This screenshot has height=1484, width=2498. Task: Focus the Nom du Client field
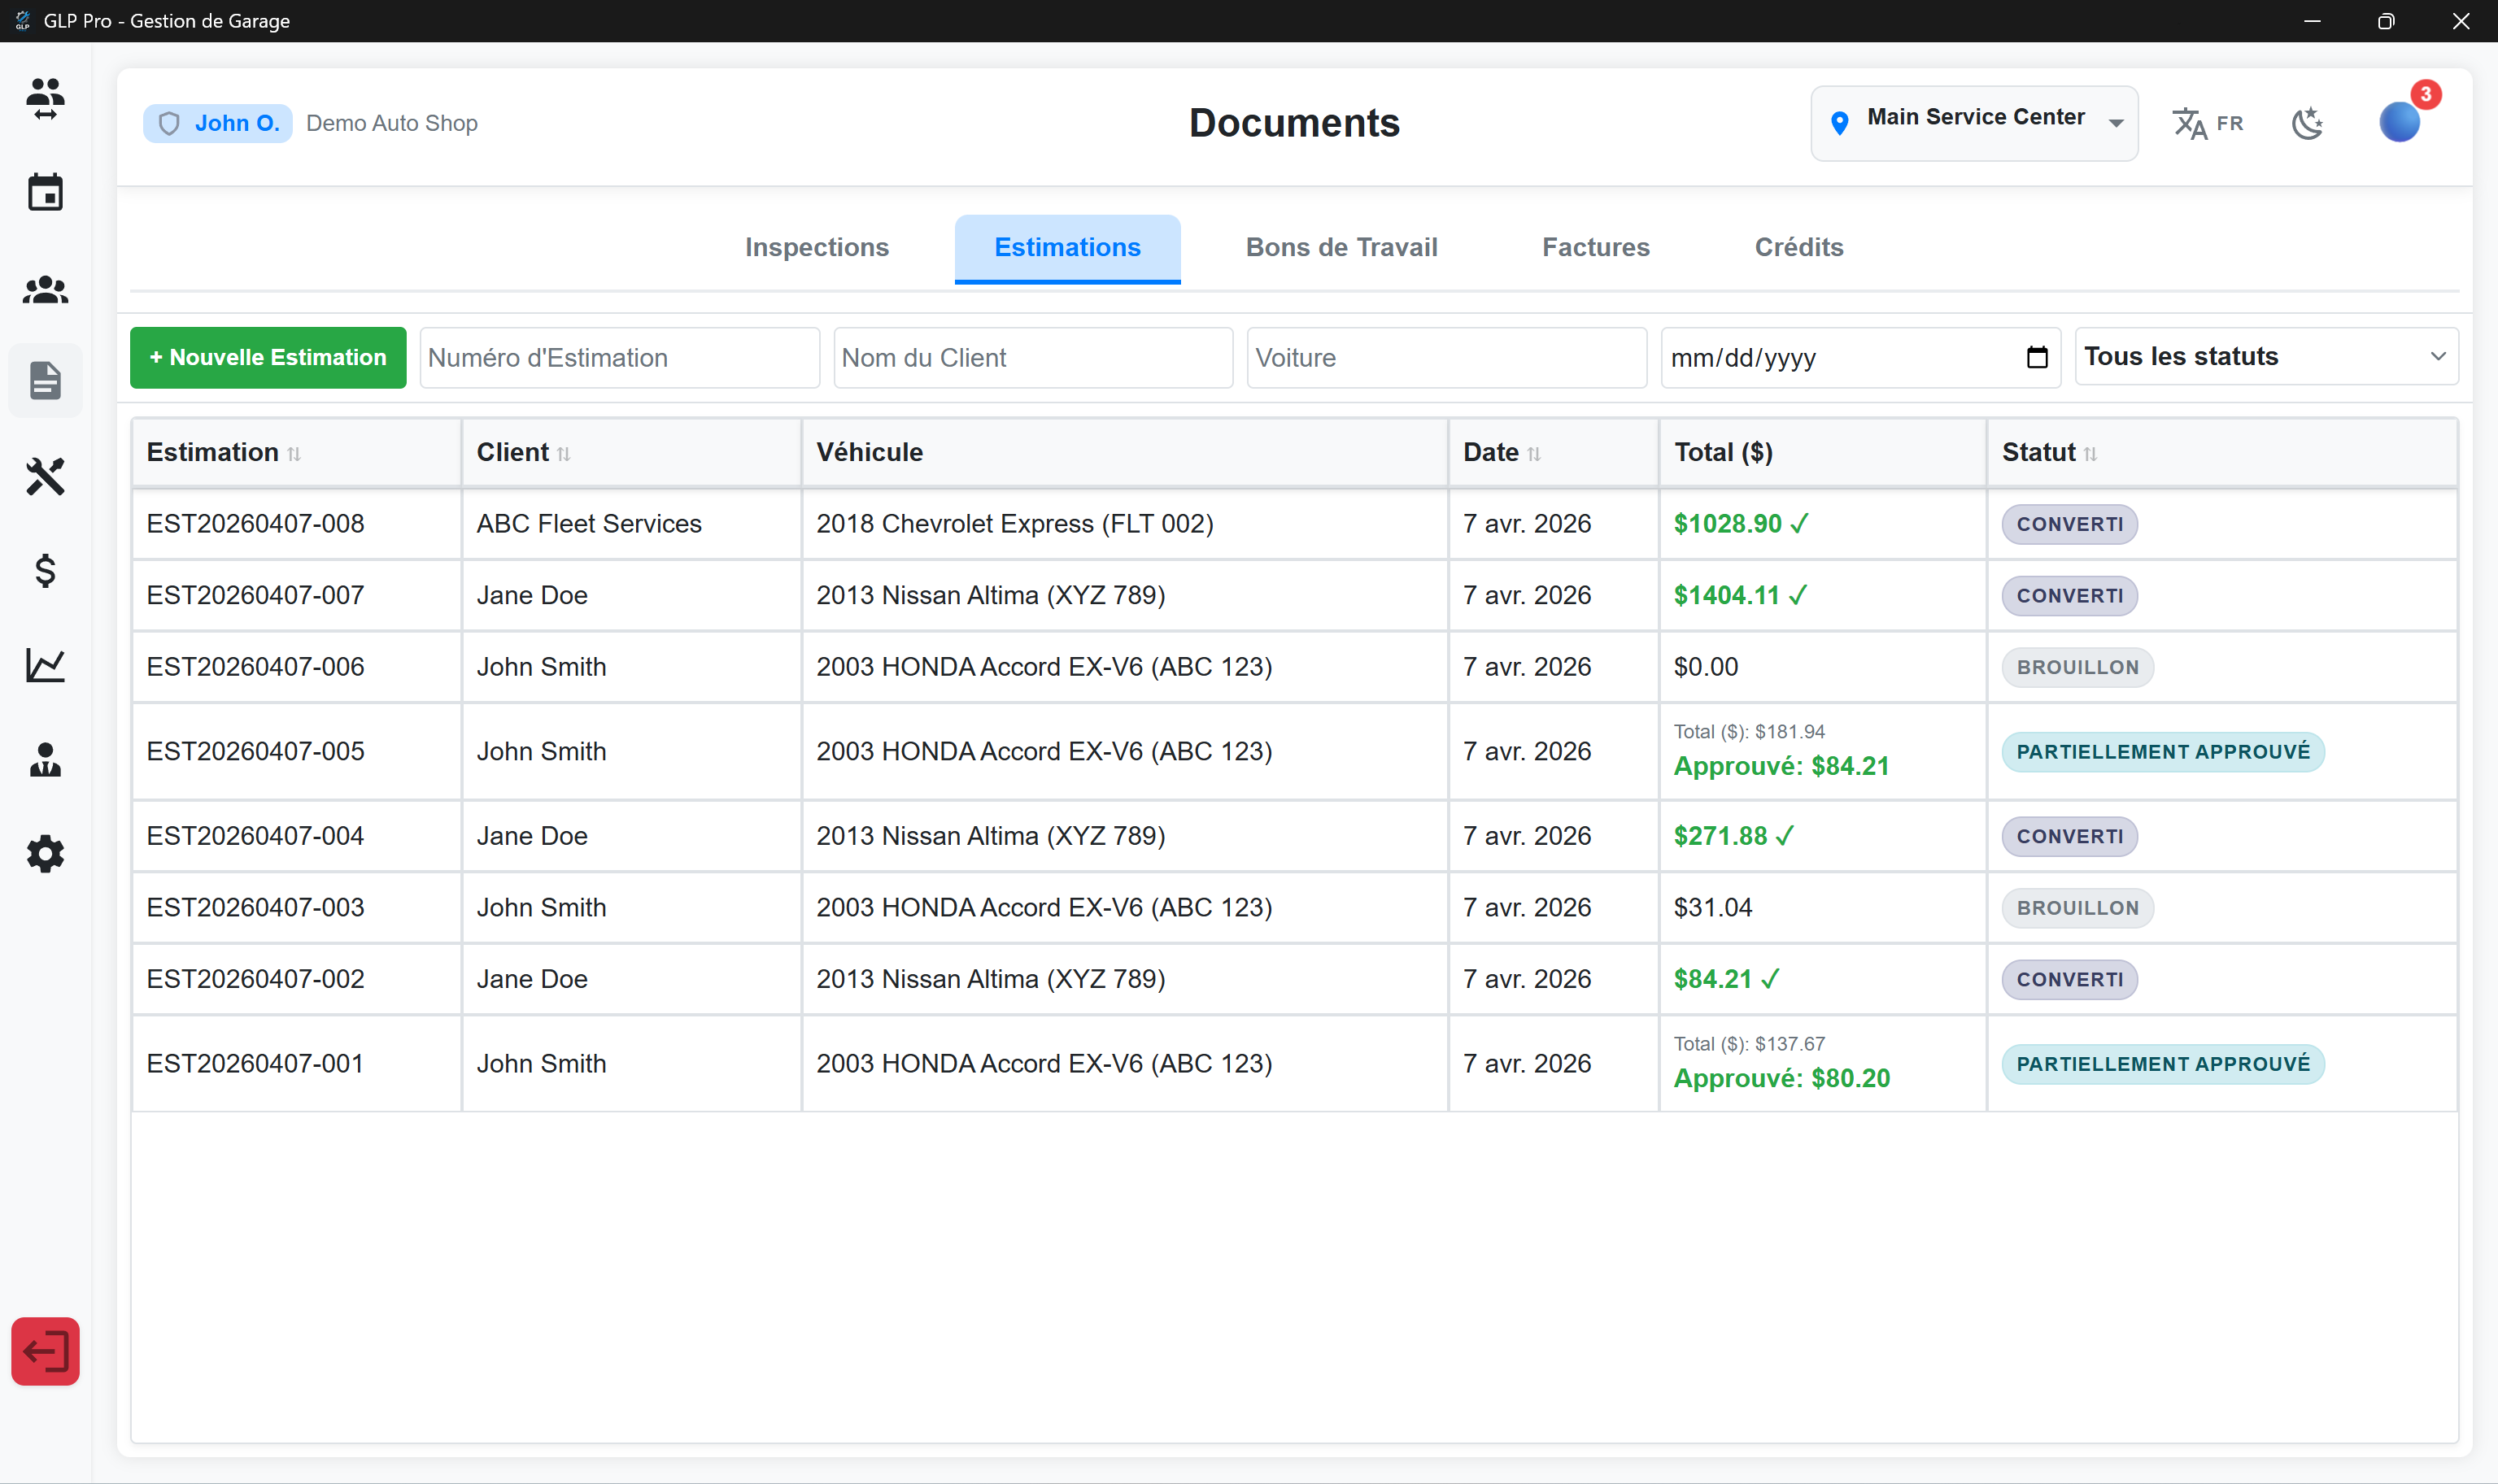pos(1033,357)
